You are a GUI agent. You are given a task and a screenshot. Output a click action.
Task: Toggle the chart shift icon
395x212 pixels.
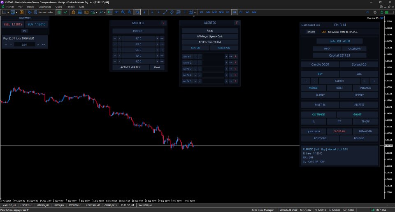click(109, 12)
